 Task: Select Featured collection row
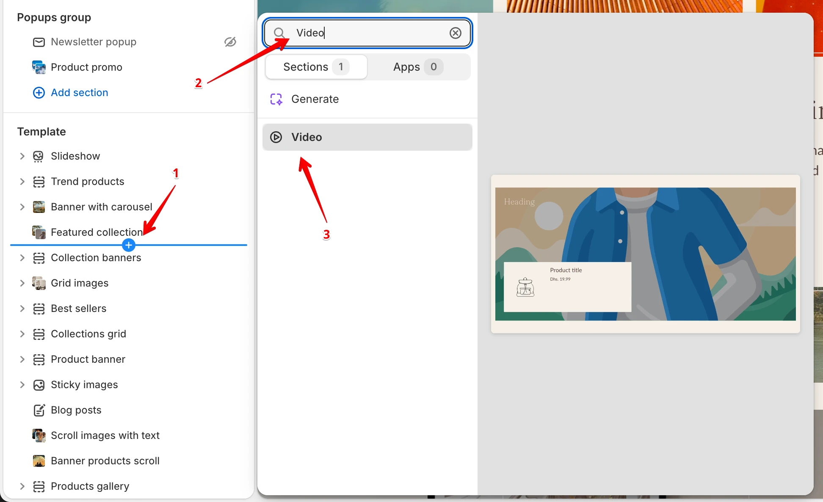click(x=129, y=232)
